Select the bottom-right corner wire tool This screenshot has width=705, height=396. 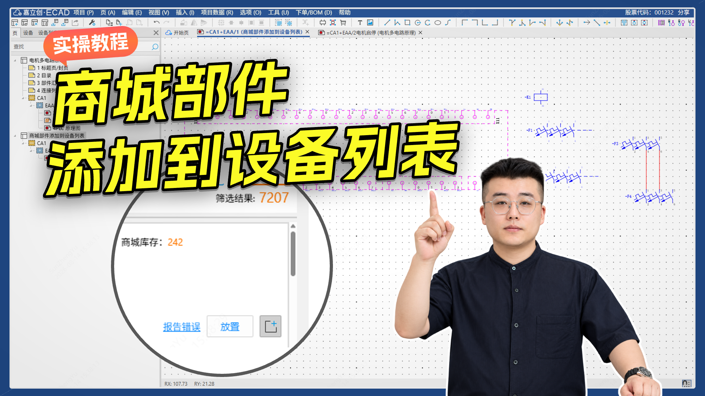[495, 23]
